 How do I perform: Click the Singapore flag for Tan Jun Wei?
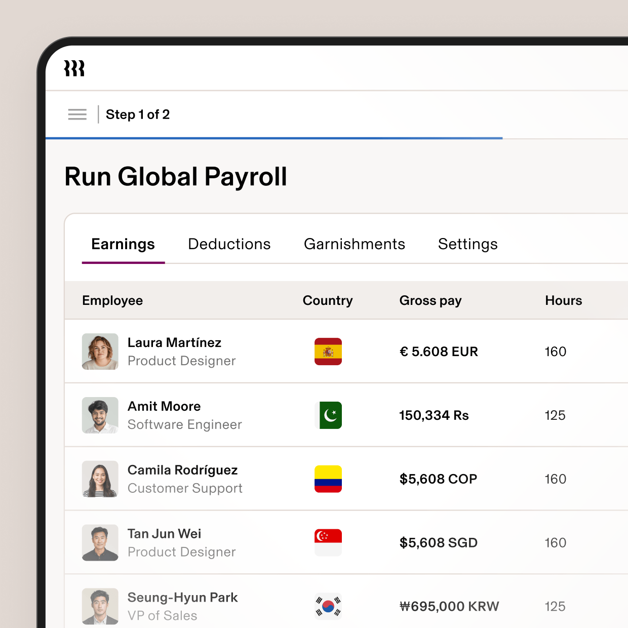click(328, 542)
